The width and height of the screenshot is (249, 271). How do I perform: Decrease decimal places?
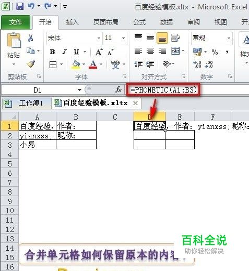[x=209, y=64]
